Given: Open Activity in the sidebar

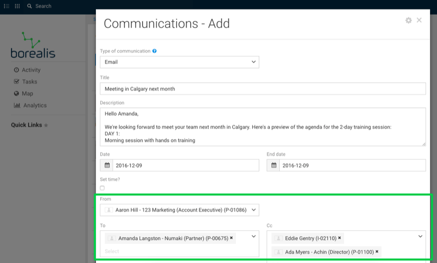Looking at the screenshot, I should point(27,70).
